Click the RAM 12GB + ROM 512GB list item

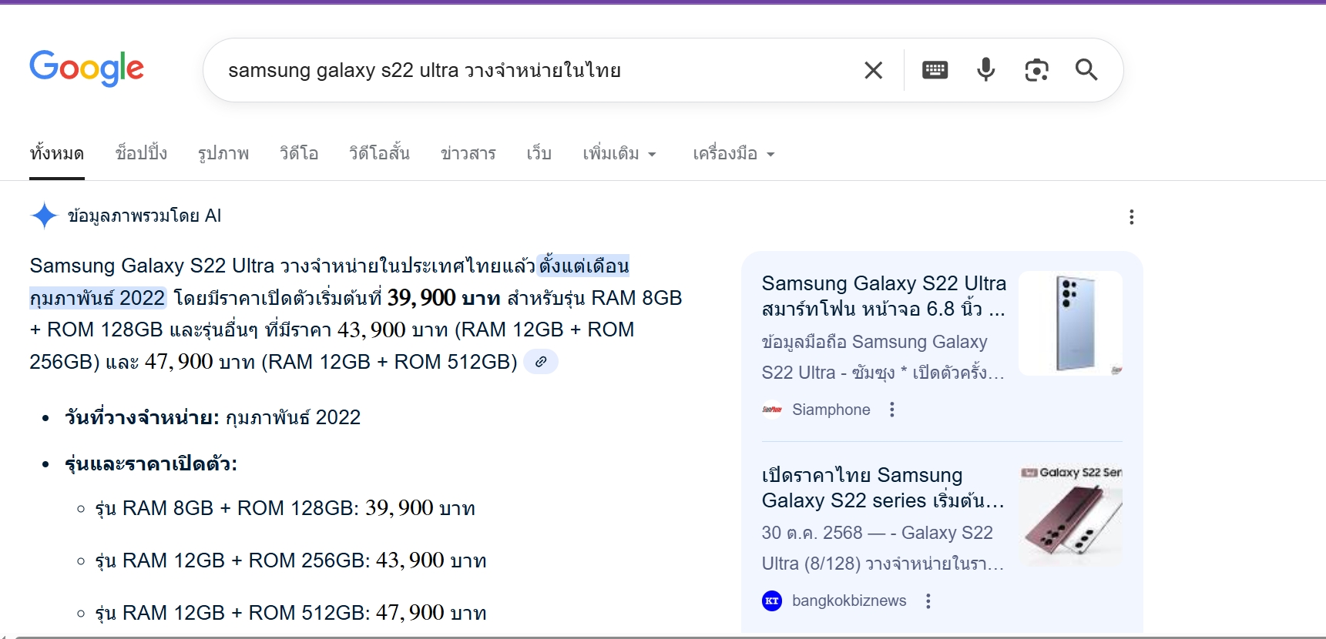pyautogui.click(x=290, y=613)
